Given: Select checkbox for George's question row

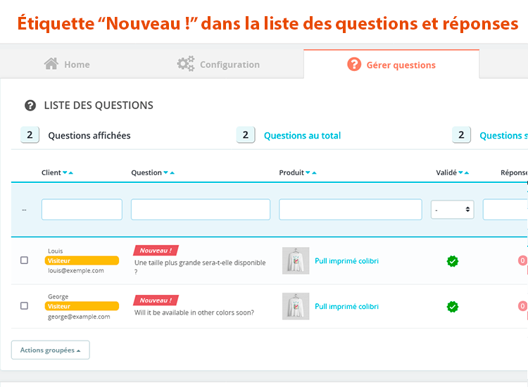Looking at the screenshot, I should point(24,306).
